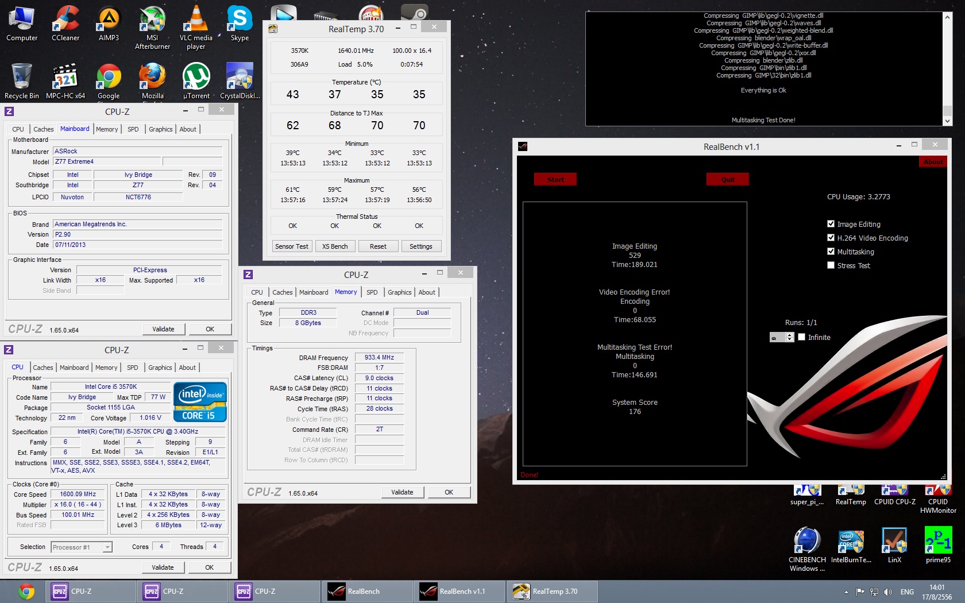
Task: Open the volume control in system tray
Action: 888,592
